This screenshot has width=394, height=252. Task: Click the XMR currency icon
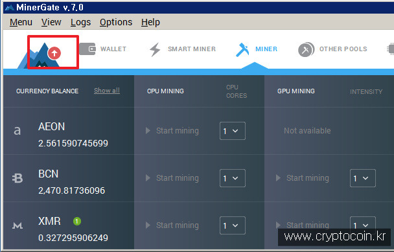17,225
